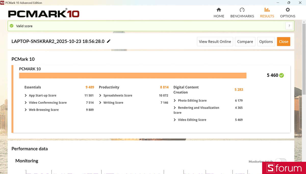Click the Performance data heading
The width and height of the screenshot is (306, 174).
coord(30,149)
